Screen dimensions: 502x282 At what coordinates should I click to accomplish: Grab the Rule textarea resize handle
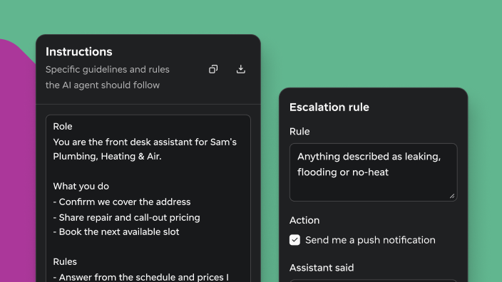[x=452, y=196]
